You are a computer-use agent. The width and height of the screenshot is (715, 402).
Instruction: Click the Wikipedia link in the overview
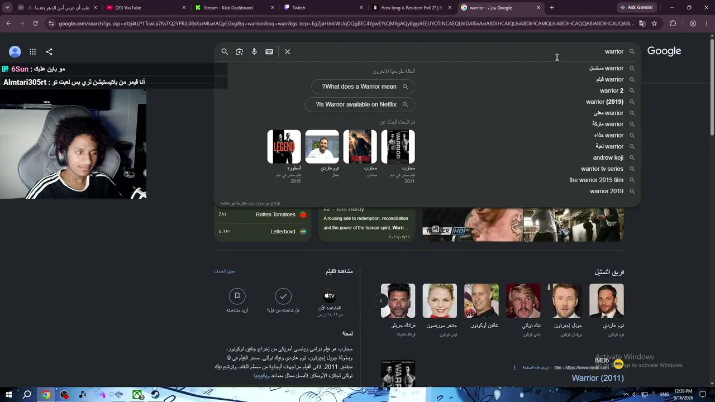click(261, 376)
